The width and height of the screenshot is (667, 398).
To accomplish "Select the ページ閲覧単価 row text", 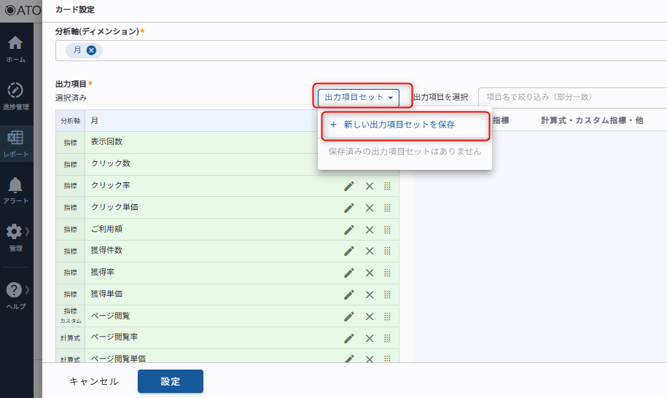I will pos(118,359).
